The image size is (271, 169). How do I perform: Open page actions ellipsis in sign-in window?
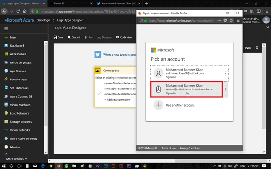point(219,20)
